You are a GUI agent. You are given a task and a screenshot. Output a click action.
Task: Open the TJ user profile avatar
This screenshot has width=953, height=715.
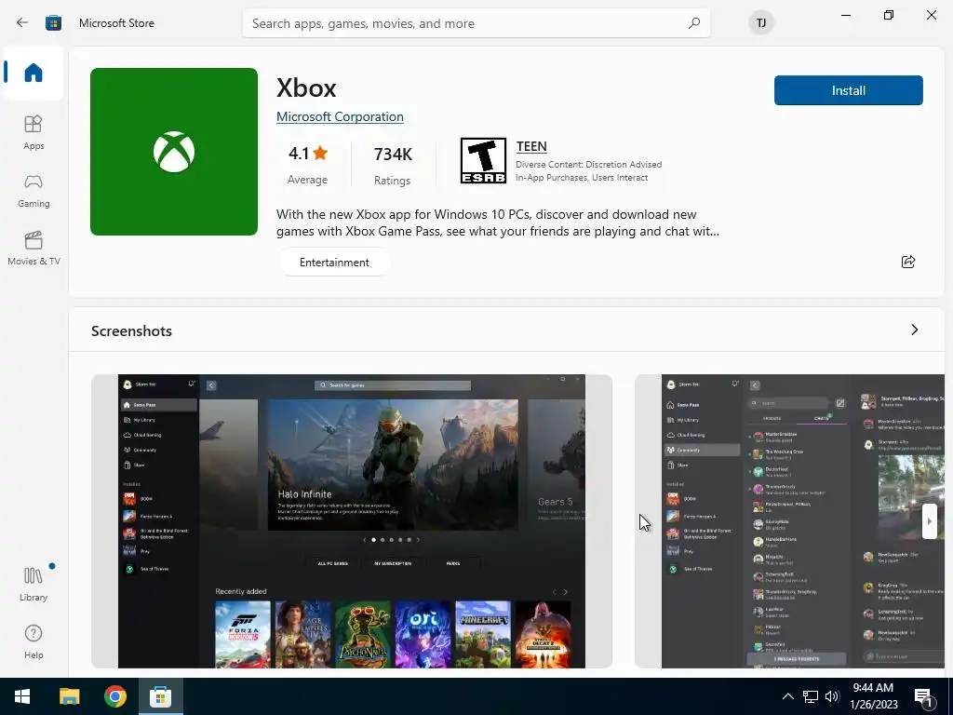click(x=761, y=23)
